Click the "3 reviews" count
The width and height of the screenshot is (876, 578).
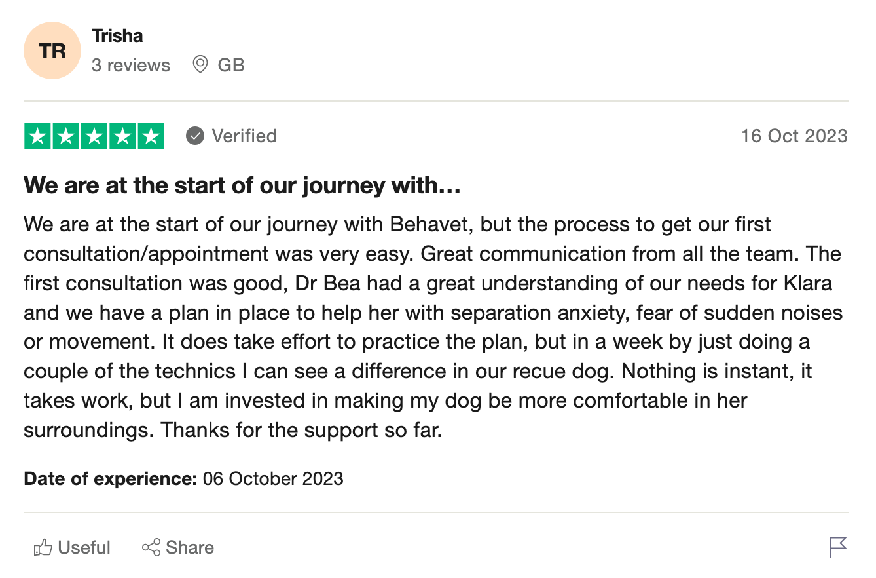(131, 66)
